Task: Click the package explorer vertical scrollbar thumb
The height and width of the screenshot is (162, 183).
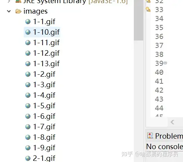Action: pos(139,20)
